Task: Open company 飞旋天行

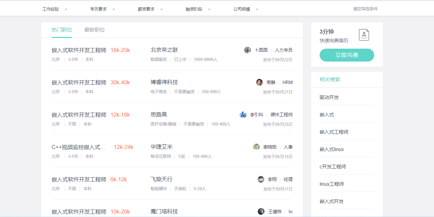Action: 162,179
